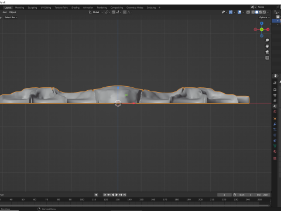Switch to material preview shading
This screenshot has width=281, height=211.
261,12
